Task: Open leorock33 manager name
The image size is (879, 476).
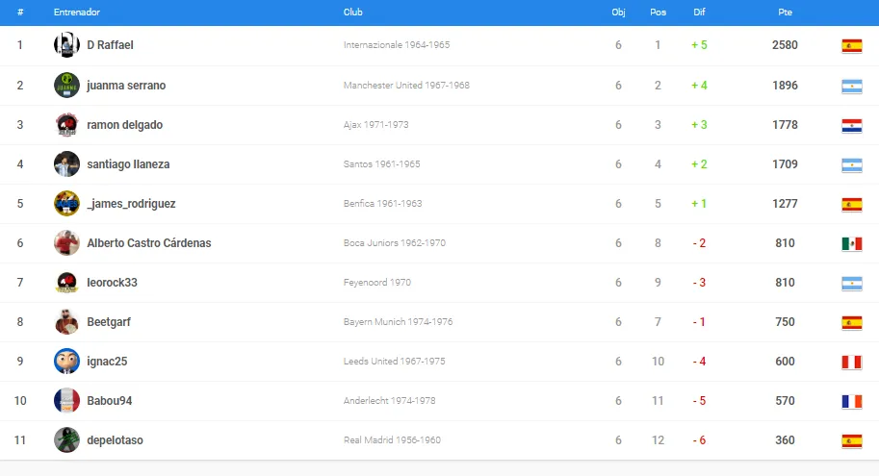Action: (112, 283)
